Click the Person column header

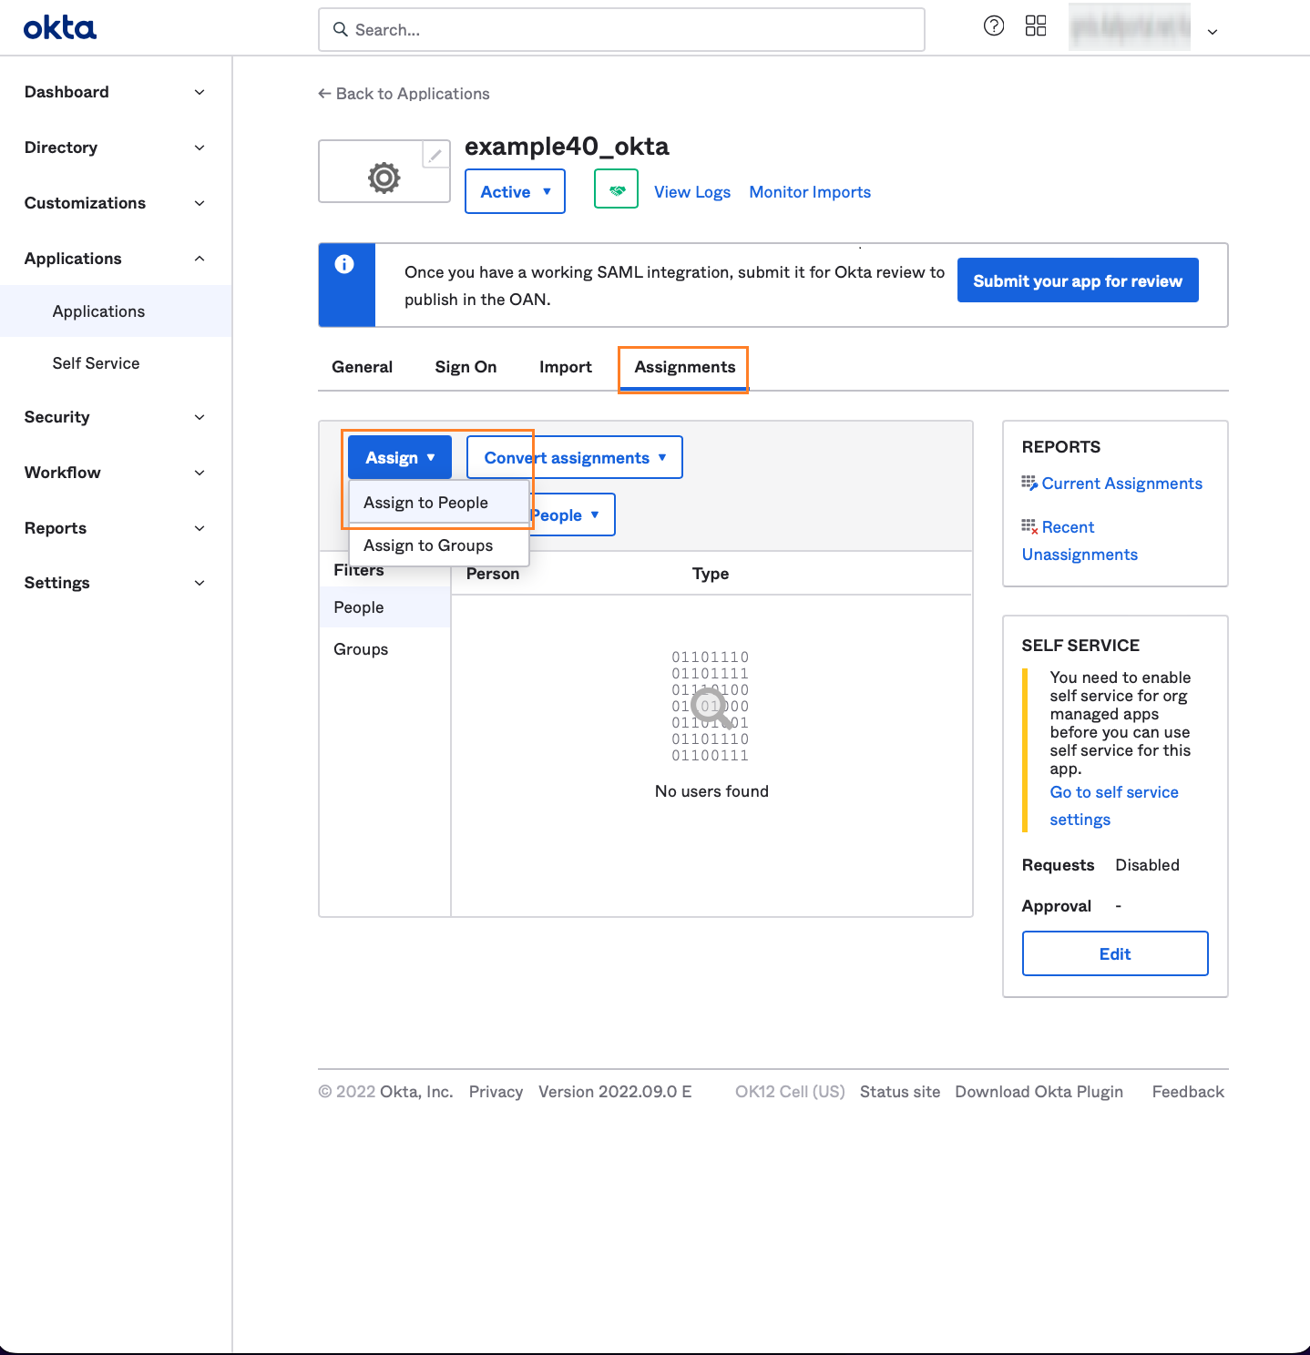point(493,574)
